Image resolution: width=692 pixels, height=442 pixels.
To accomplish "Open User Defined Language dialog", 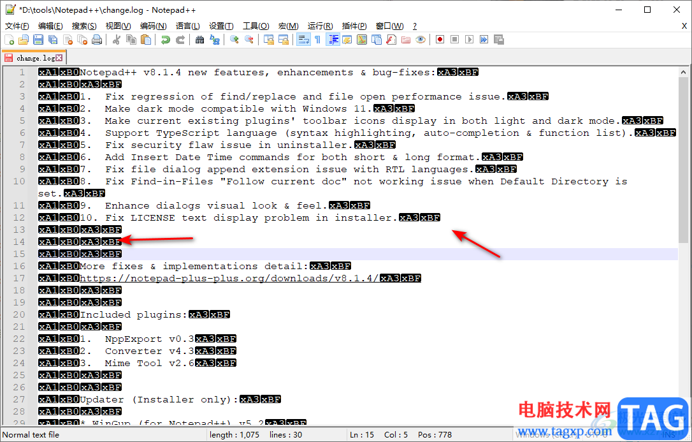I will point(347,40).
